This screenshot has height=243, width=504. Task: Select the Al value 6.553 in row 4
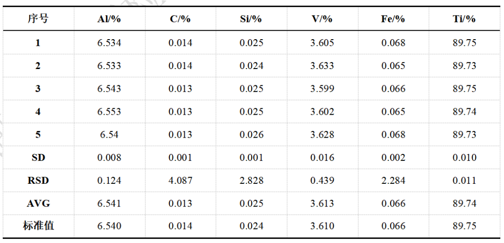(x=109, y=112)
